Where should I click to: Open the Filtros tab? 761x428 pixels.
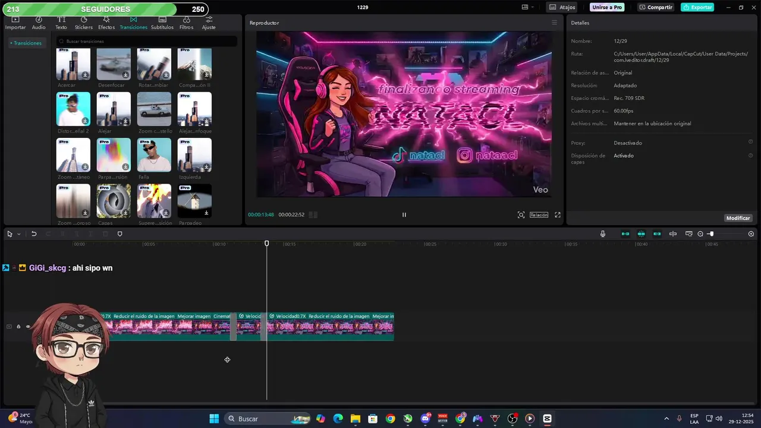186,23
